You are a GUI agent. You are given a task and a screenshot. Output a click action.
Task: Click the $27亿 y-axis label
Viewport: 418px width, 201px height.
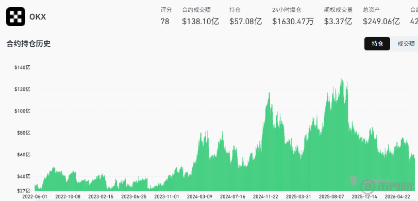24,191
